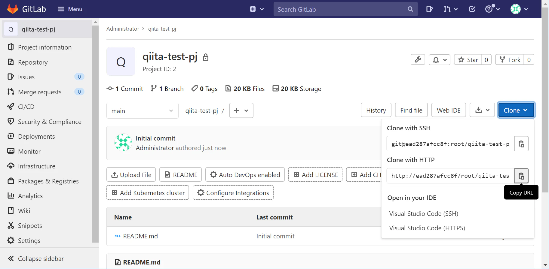549x269 pixels.
Task: Open the README.md file
Action: tap(140, 236)
